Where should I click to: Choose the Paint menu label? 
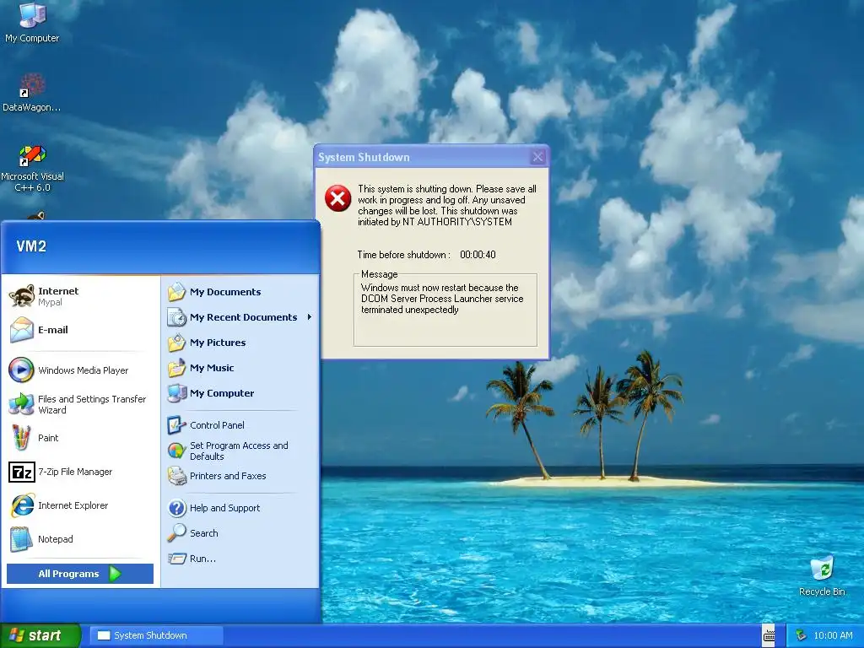(48, 438)
